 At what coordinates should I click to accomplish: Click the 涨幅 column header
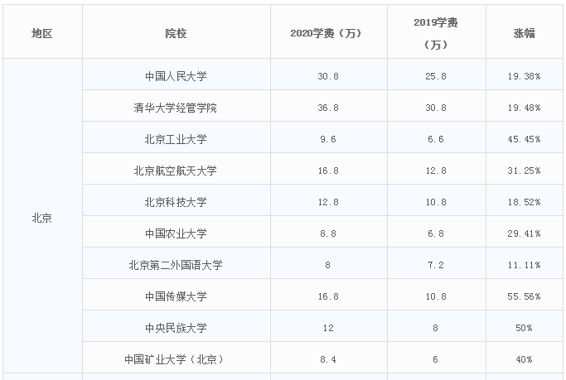[524, 33]
